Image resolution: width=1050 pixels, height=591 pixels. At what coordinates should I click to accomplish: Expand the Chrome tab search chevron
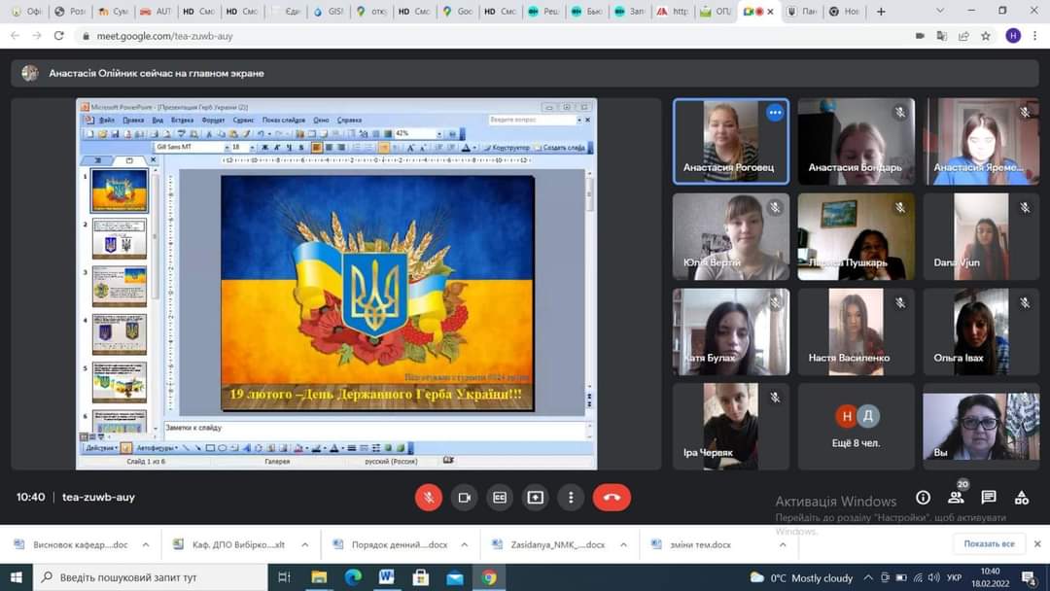[x=940, y=11]
